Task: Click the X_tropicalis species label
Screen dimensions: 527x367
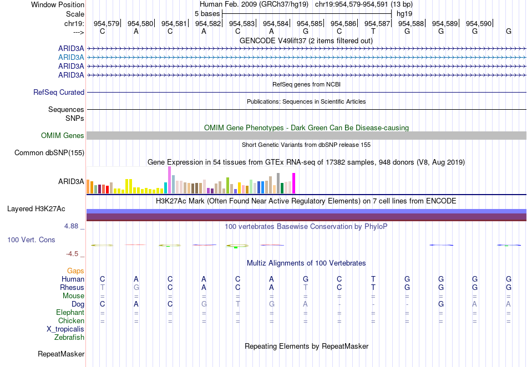Action: [x=65, y=329]
